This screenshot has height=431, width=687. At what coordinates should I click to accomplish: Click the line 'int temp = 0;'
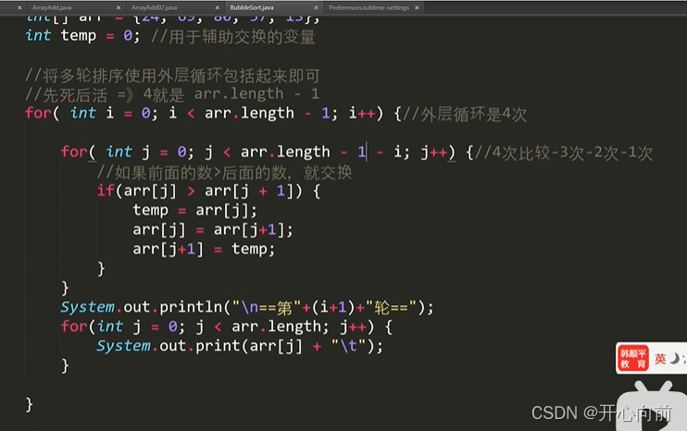(82, 36)
